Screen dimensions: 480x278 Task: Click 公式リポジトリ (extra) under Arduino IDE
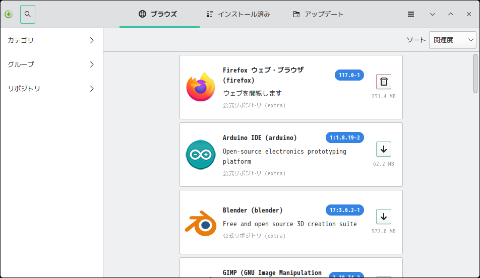pos(254,173)
